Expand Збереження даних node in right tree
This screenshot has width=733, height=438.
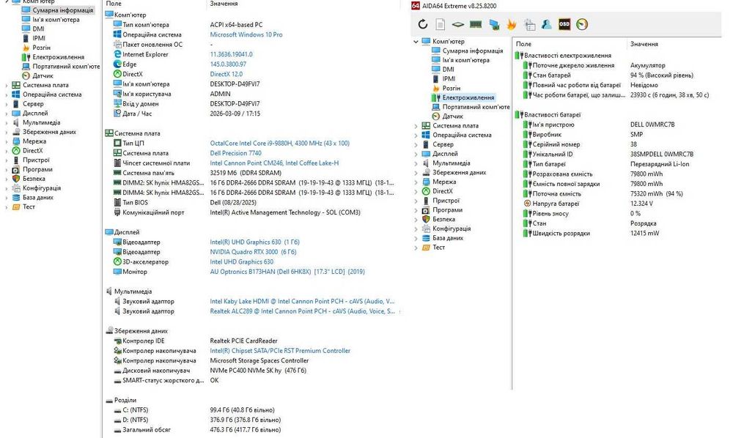click(x=416, y=172)
